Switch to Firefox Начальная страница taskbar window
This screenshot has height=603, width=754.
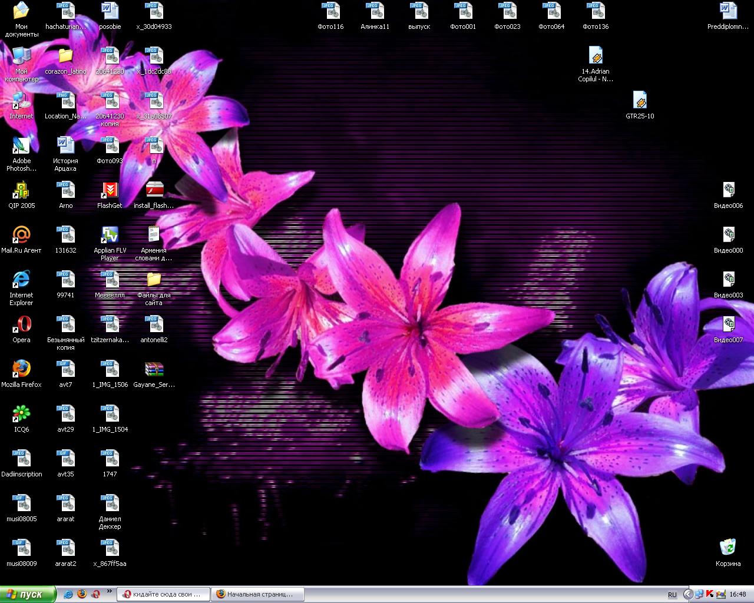[x=258, y=594]
